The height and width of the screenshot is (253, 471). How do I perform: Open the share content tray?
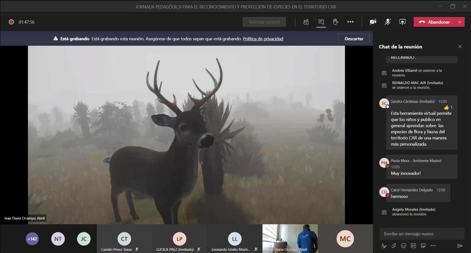point(402,22)
